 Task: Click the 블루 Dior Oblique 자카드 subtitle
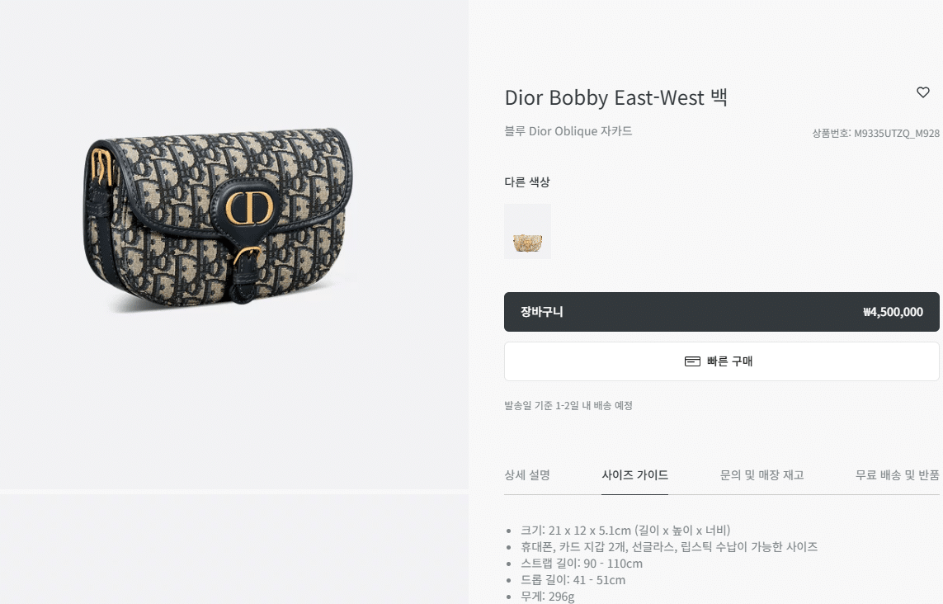coord(568,131)
